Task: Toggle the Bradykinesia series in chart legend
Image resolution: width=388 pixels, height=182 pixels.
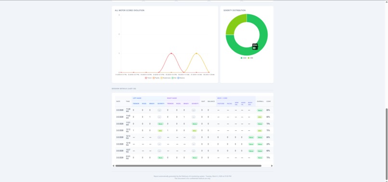Action: pyautogui.click(x=166, y=78)
